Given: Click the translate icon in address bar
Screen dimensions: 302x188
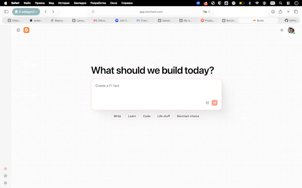Looking at the screenshot, I should click(x=205, y=12).
